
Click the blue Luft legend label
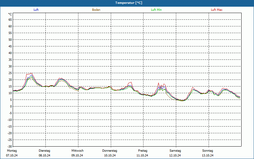point(36,10)
